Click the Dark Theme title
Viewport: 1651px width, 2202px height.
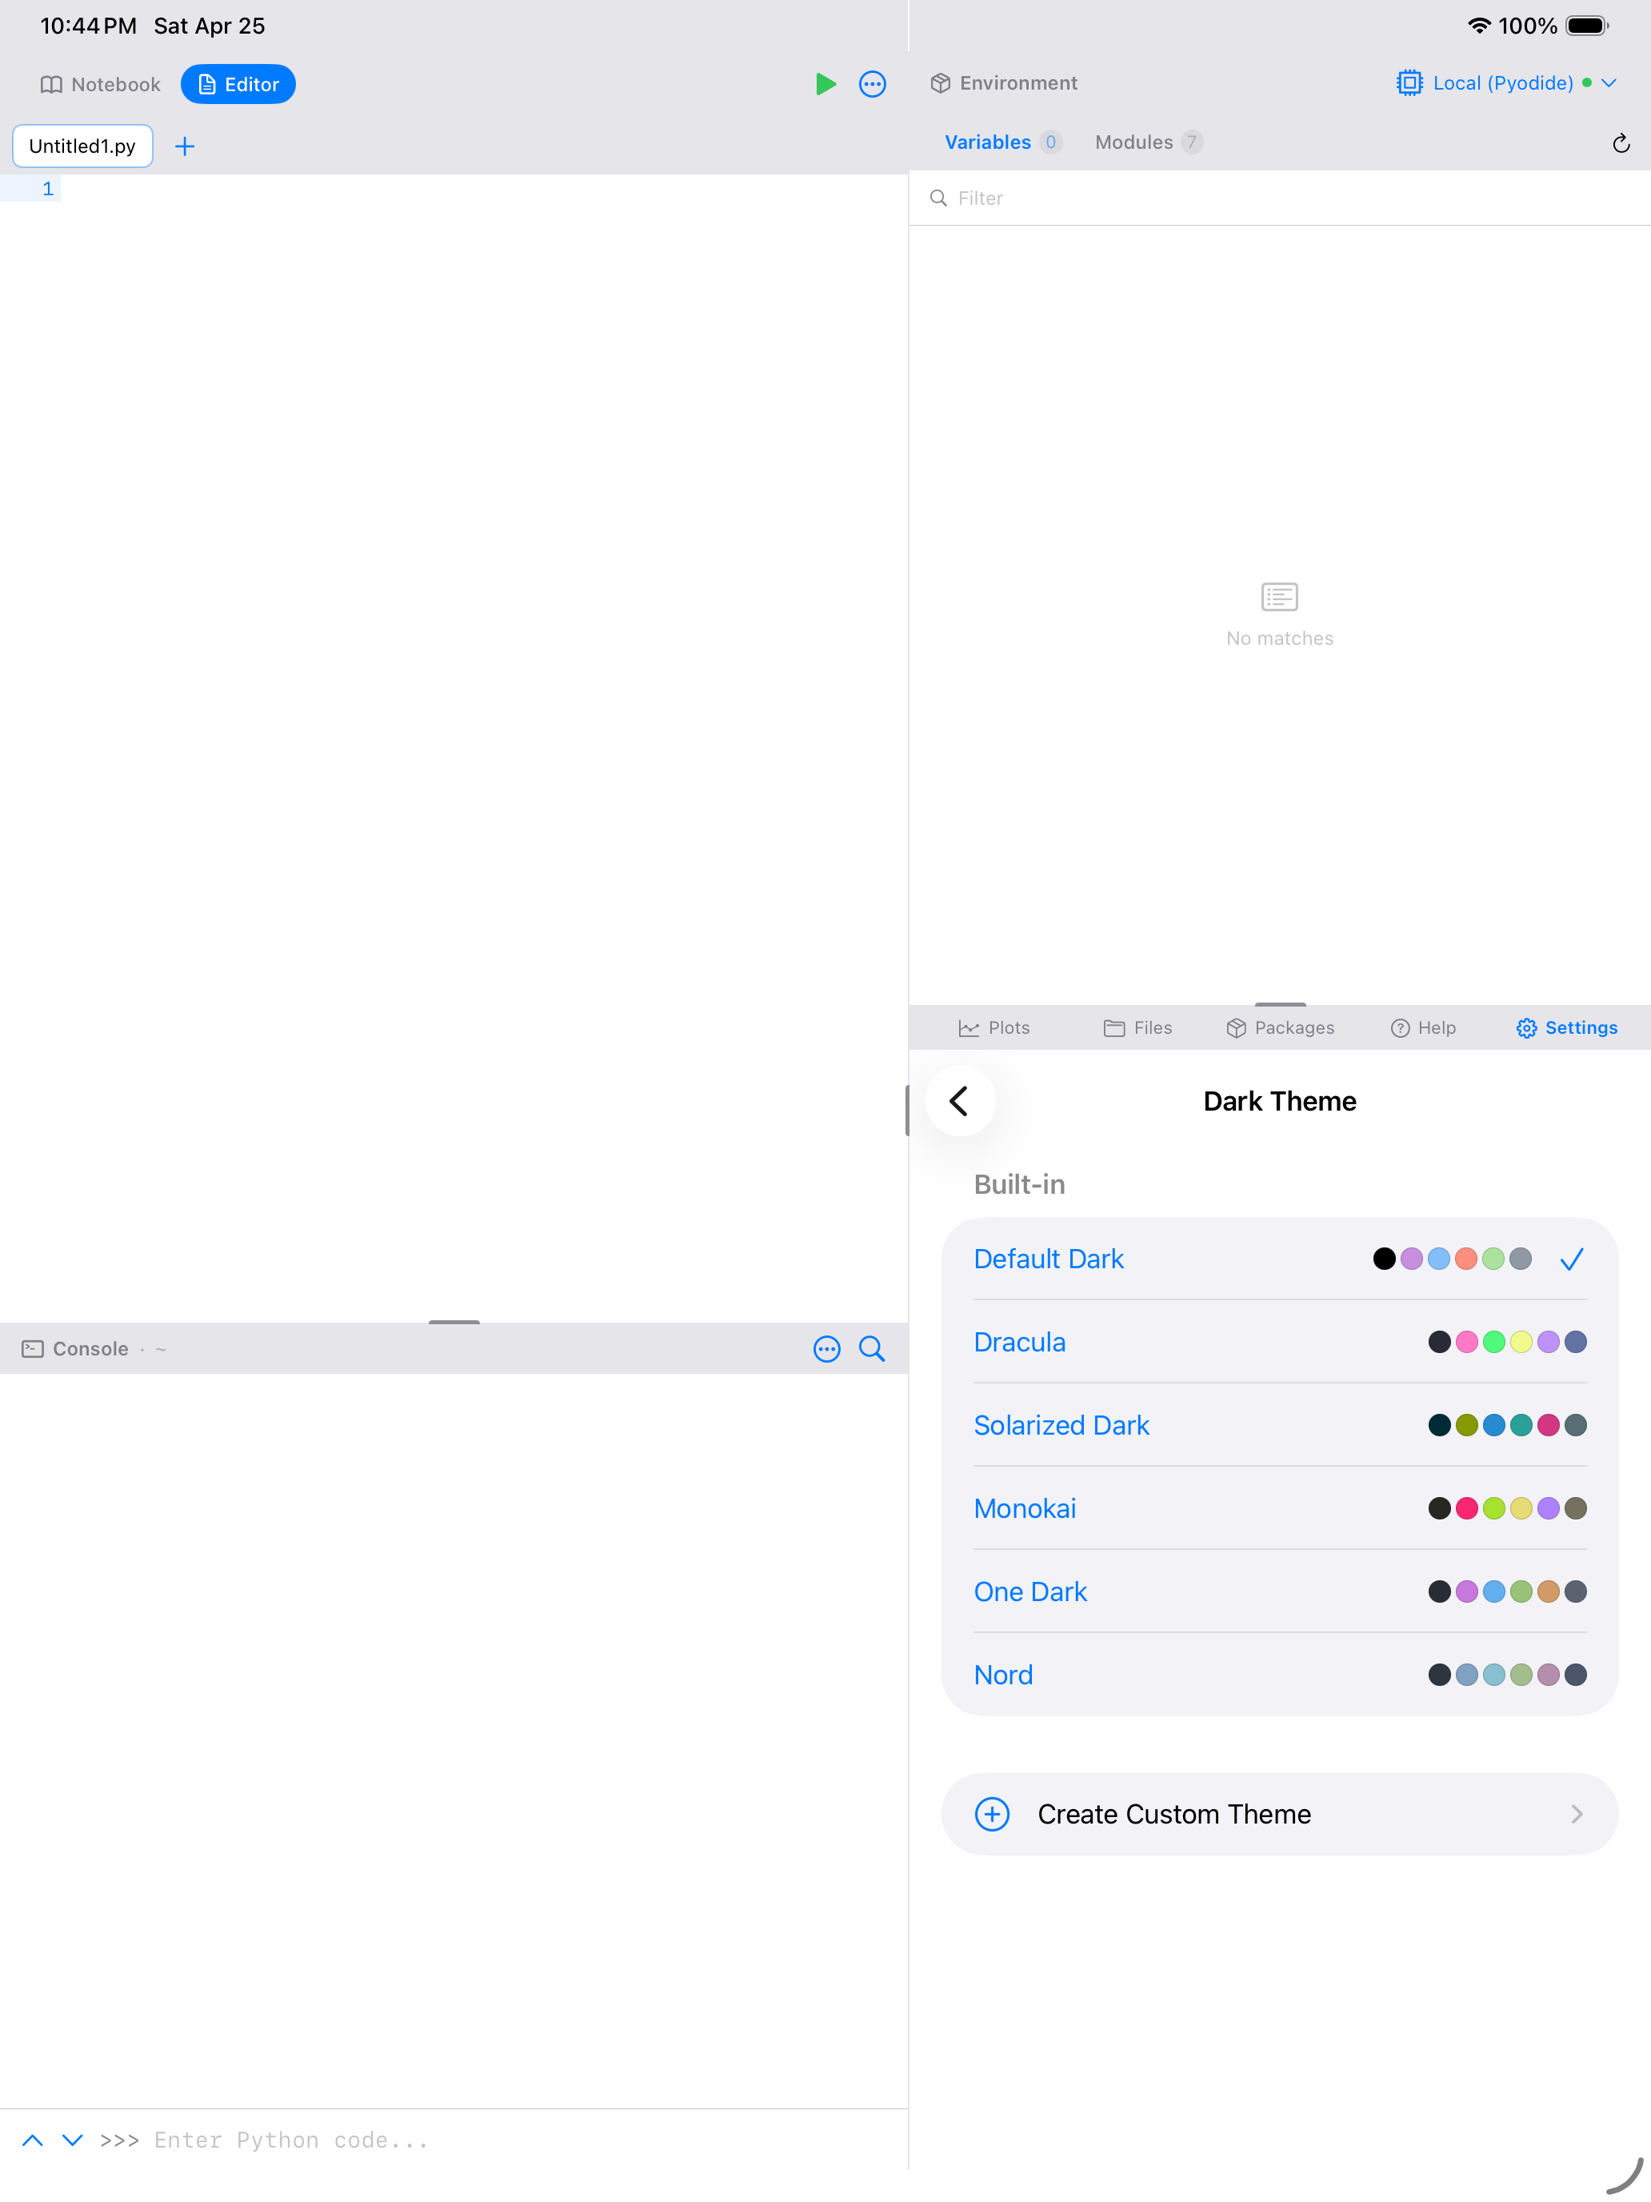(1279, 1101)
